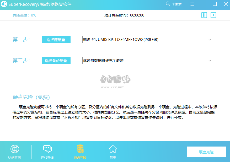Click the 选择源硬盘 button

point(56,40)
